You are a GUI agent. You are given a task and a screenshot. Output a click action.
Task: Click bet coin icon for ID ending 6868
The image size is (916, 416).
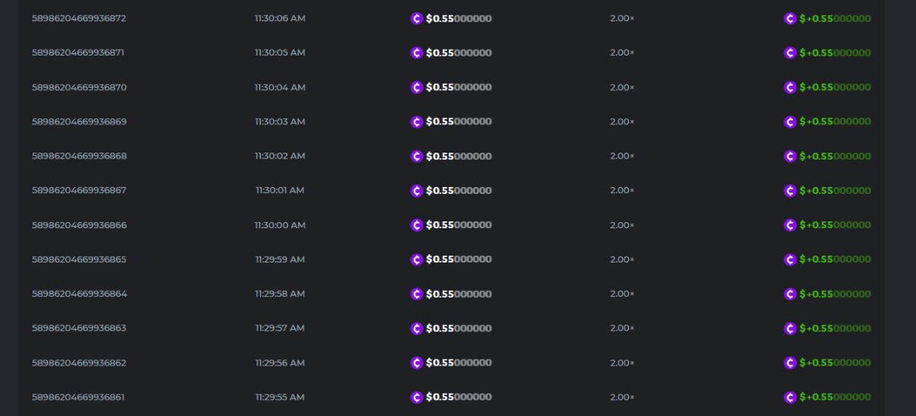(417, 156)
